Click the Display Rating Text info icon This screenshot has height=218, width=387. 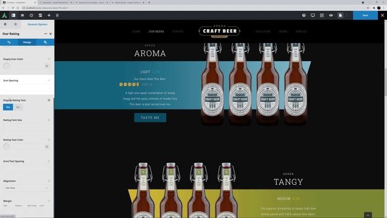49,100
